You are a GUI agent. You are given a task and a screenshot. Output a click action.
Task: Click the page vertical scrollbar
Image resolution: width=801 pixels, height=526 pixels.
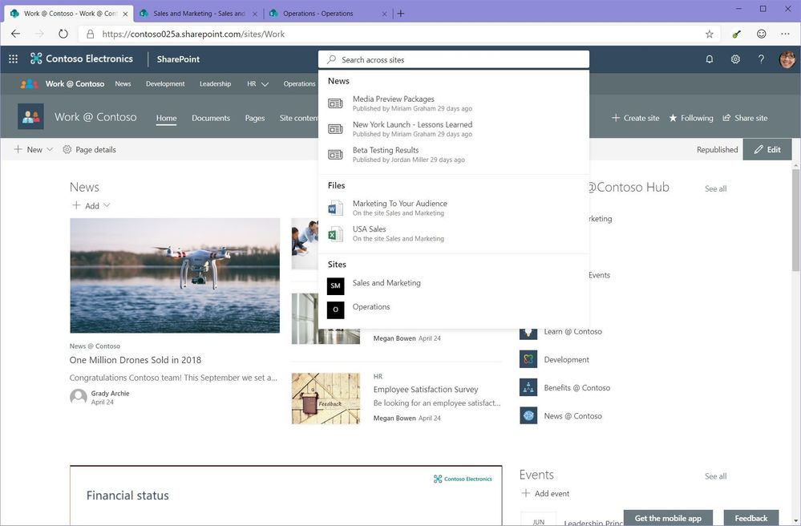(796, 221)
